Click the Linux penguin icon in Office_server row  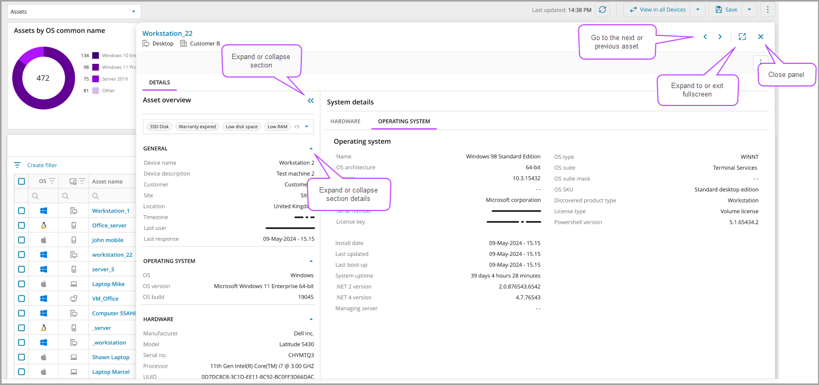[x=44, y=225]
